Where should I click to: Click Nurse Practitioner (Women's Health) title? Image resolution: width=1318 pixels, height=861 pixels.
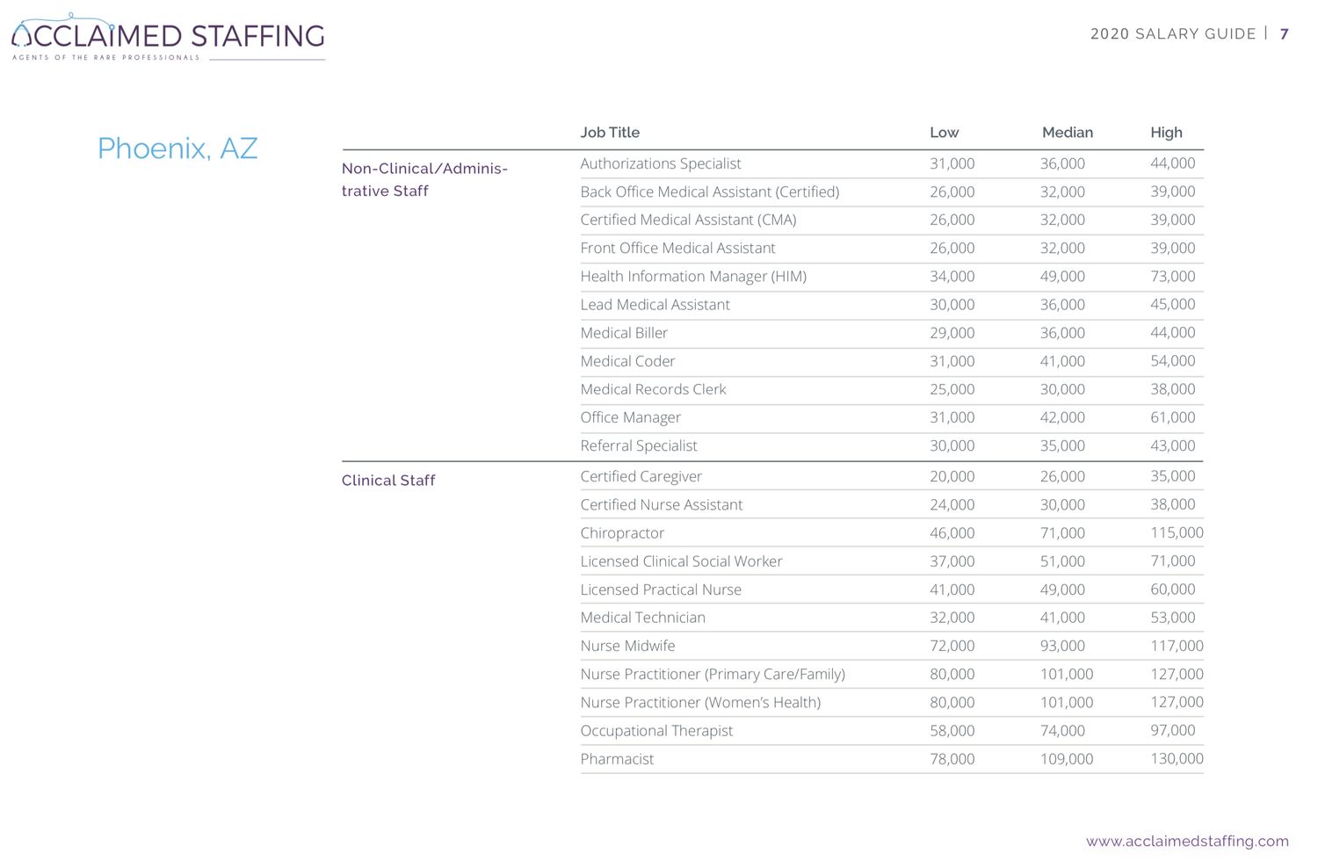[x=700, y=703]
